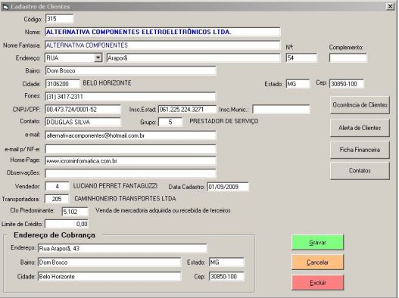Click the Bairro field Dom Bosco at top

click(130, 70)
